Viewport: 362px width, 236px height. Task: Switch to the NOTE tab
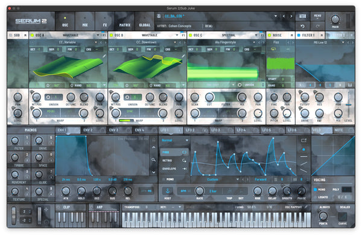[x=344, y=130]
